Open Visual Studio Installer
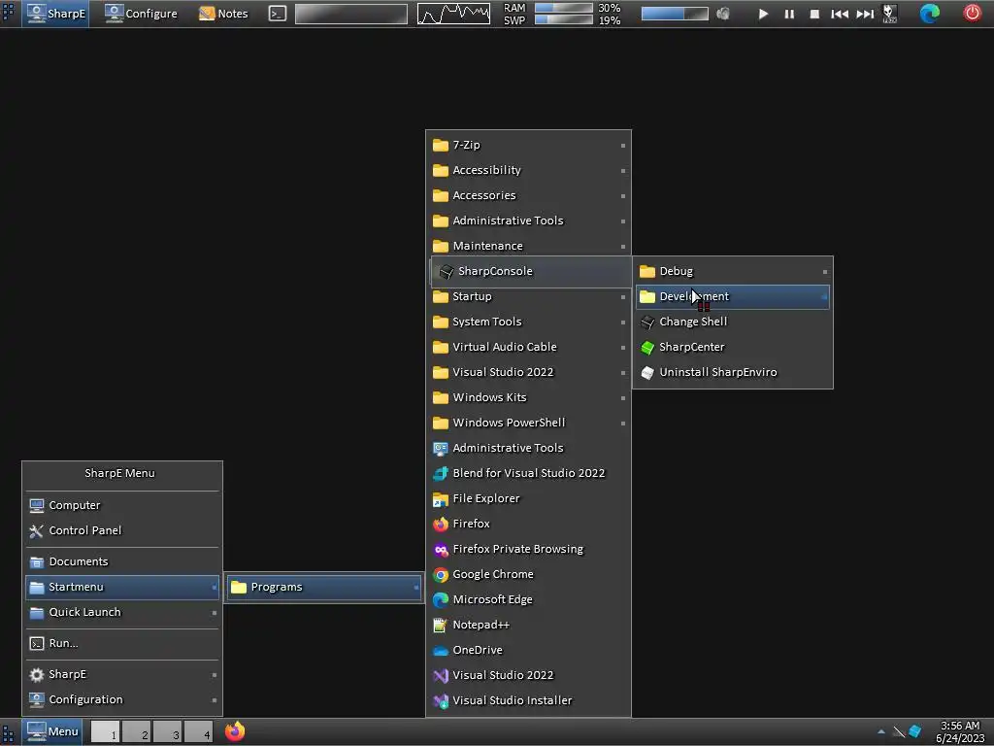 [529, 701]
